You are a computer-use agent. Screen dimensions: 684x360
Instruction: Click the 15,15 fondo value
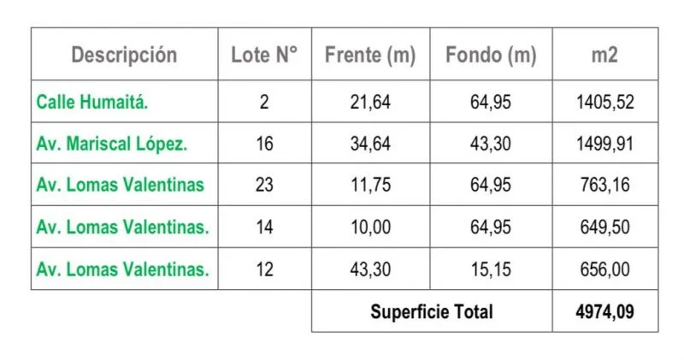[491, 269]
